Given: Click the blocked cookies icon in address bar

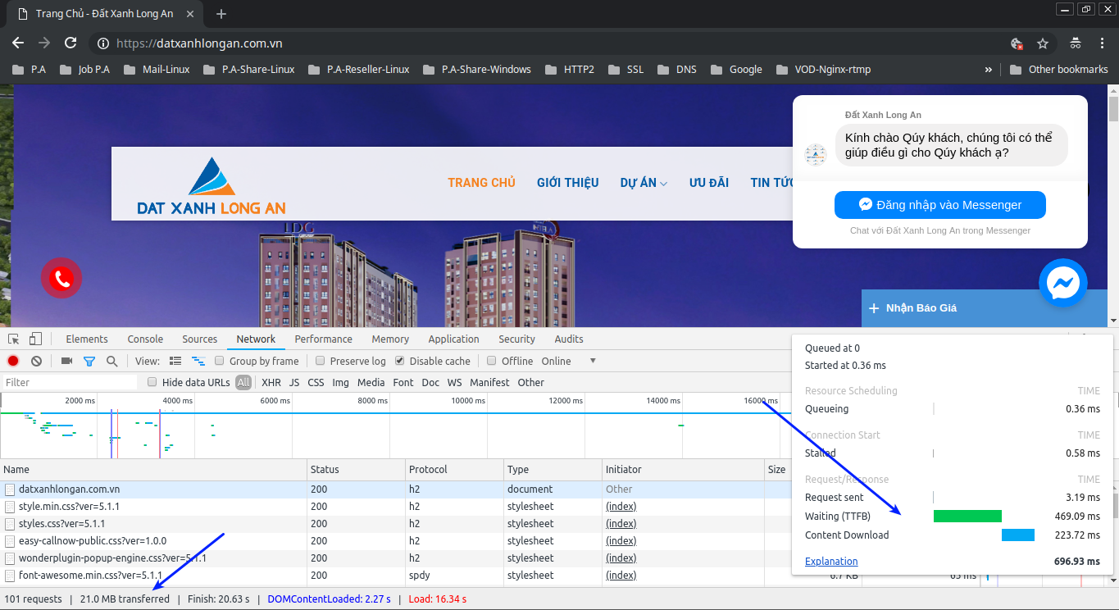Looking at the screenshot, I should tap(1017, 43).
